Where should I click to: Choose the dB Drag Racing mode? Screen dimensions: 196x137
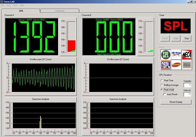(176, 54)
